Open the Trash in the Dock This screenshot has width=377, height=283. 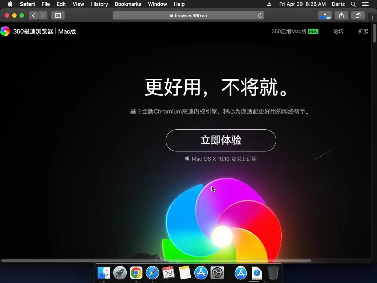(x=273, y=273)
